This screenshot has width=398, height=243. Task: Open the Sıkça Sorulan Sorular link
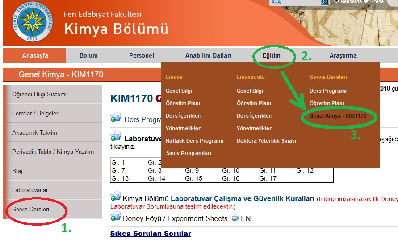[x=151, y=234]
